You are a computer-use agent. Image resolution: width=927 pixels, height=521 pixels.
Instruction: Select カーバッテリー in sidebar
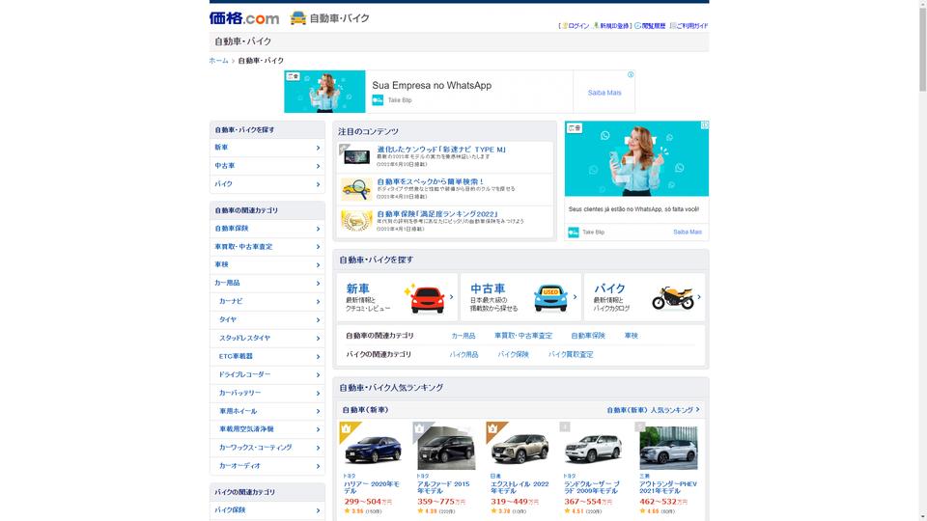click(x=267, y=393)
